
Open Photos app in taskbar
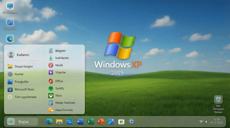[x=111, y=122]
